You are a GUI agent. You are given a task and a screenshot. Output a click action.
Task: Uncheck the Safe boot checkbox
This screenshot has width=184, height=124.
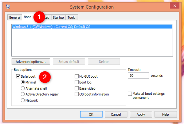(18, 76)
